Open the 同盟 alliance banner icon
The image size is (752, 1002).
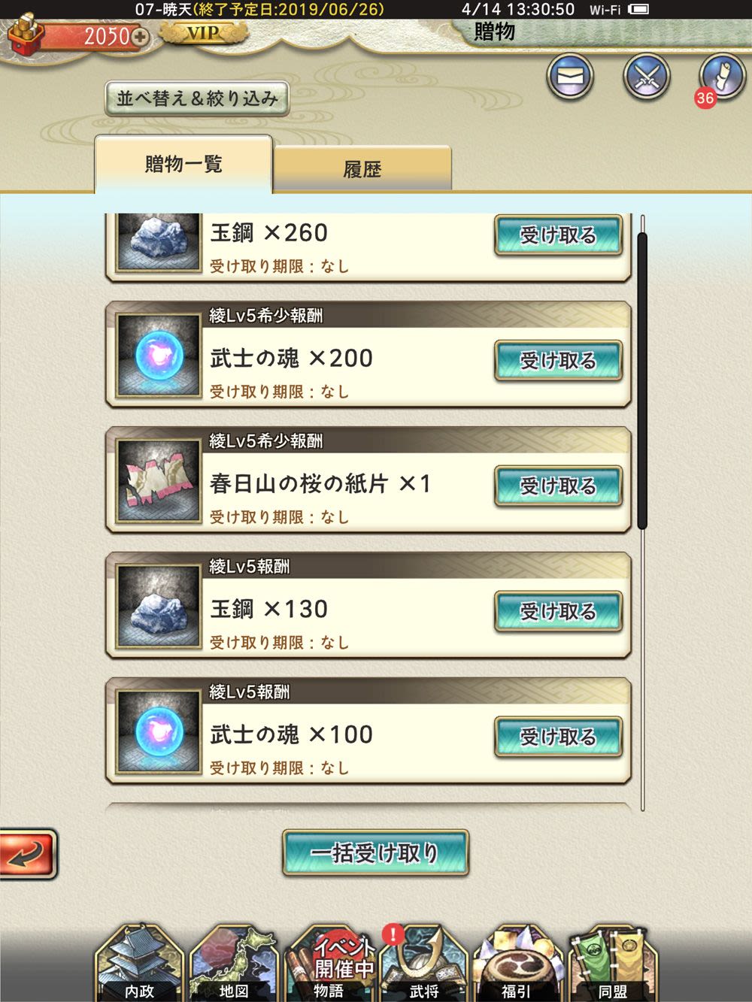pyautogui.click(x=612, y=964)
